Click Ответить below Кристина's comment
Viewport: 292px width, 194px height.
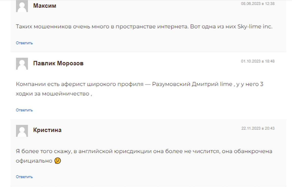[x=24, y=177]
